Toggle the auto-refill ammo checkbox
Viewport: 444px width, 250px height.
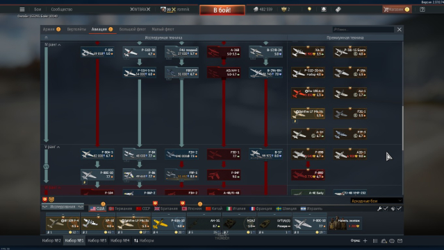[399, 208]
